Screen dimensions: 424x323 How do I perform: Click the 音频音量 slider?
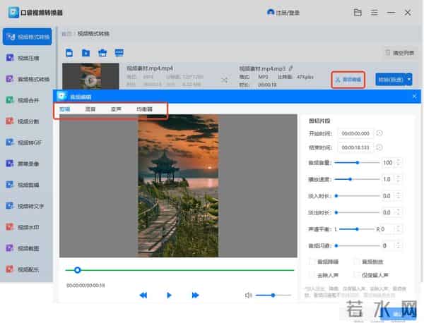[357, 162]
